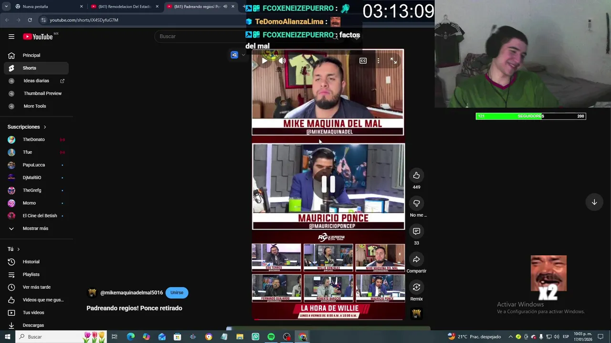Open Momo subscription channel
Viewport: 611px width, 343px height.
click(x=36, y=203)
